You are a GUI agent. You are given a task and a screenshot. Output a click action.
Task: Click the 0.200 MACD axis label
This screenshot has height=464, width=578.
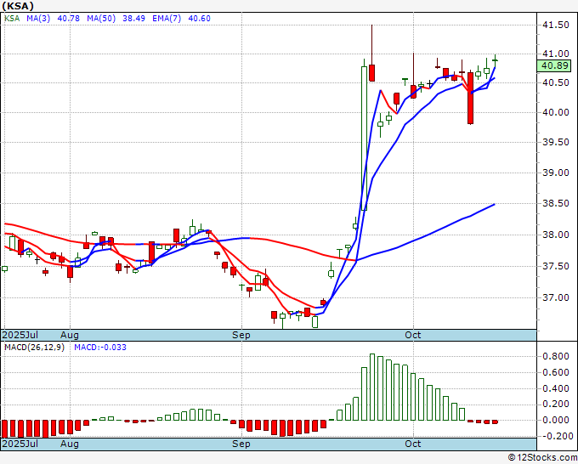556,405
